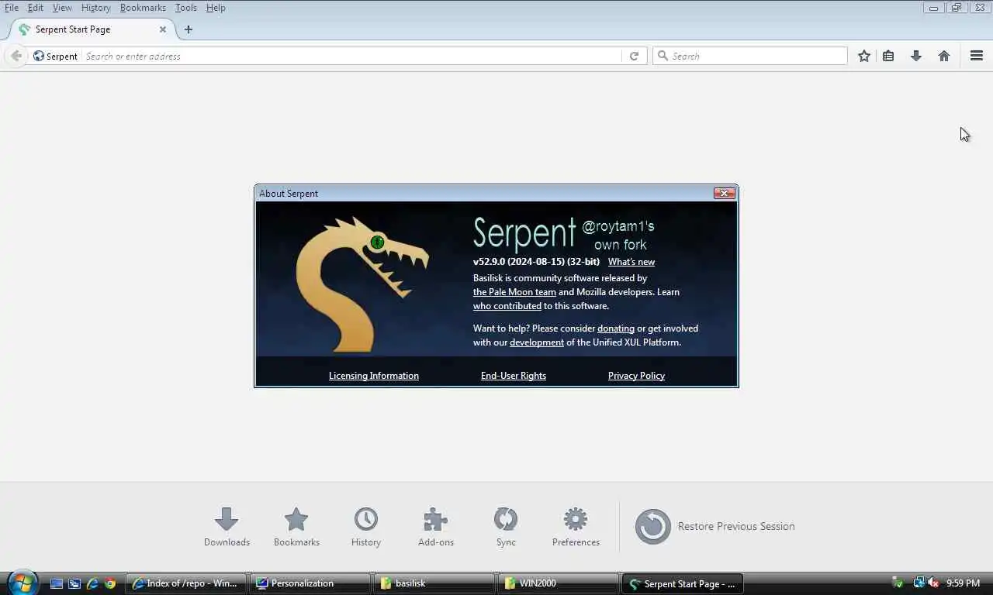This screenshot has height=595, width=993.
Task: Open the Downloads arrow icon in toolbar
Action: (916, 56)
